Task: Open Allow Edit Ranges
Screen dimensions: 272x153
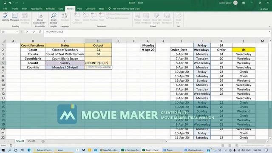Action: click(x=156, y=18)
